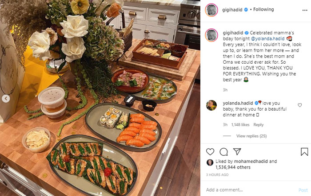Reply to yolanda.hadid's comment
311x196 pixels.
pos(258,125)
